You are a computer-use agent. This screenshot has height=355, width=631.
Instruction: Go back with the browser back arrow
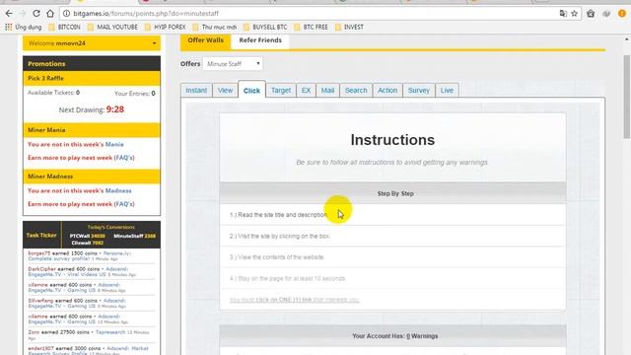9,13
